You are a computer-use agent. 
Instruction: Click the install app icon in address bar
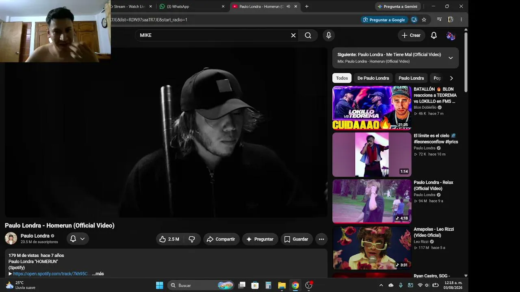coord(414,19)
